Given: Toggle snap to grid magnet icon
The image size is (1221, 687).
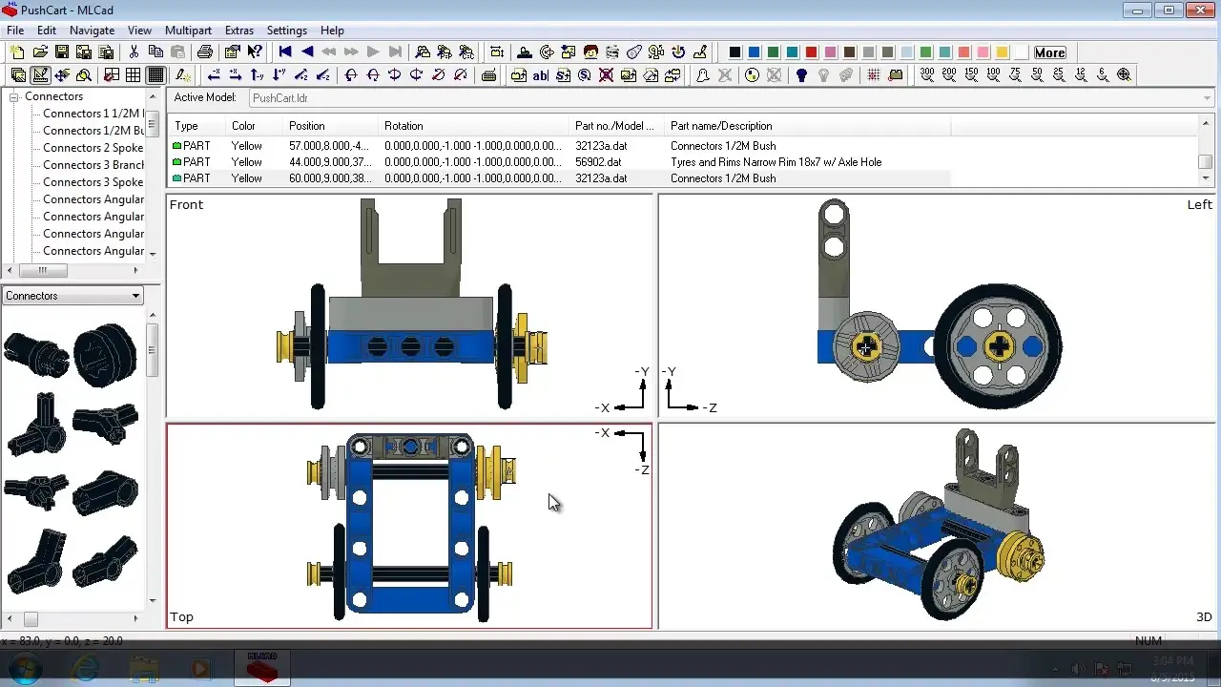Looking at the screenshot, I should (111, 74).
